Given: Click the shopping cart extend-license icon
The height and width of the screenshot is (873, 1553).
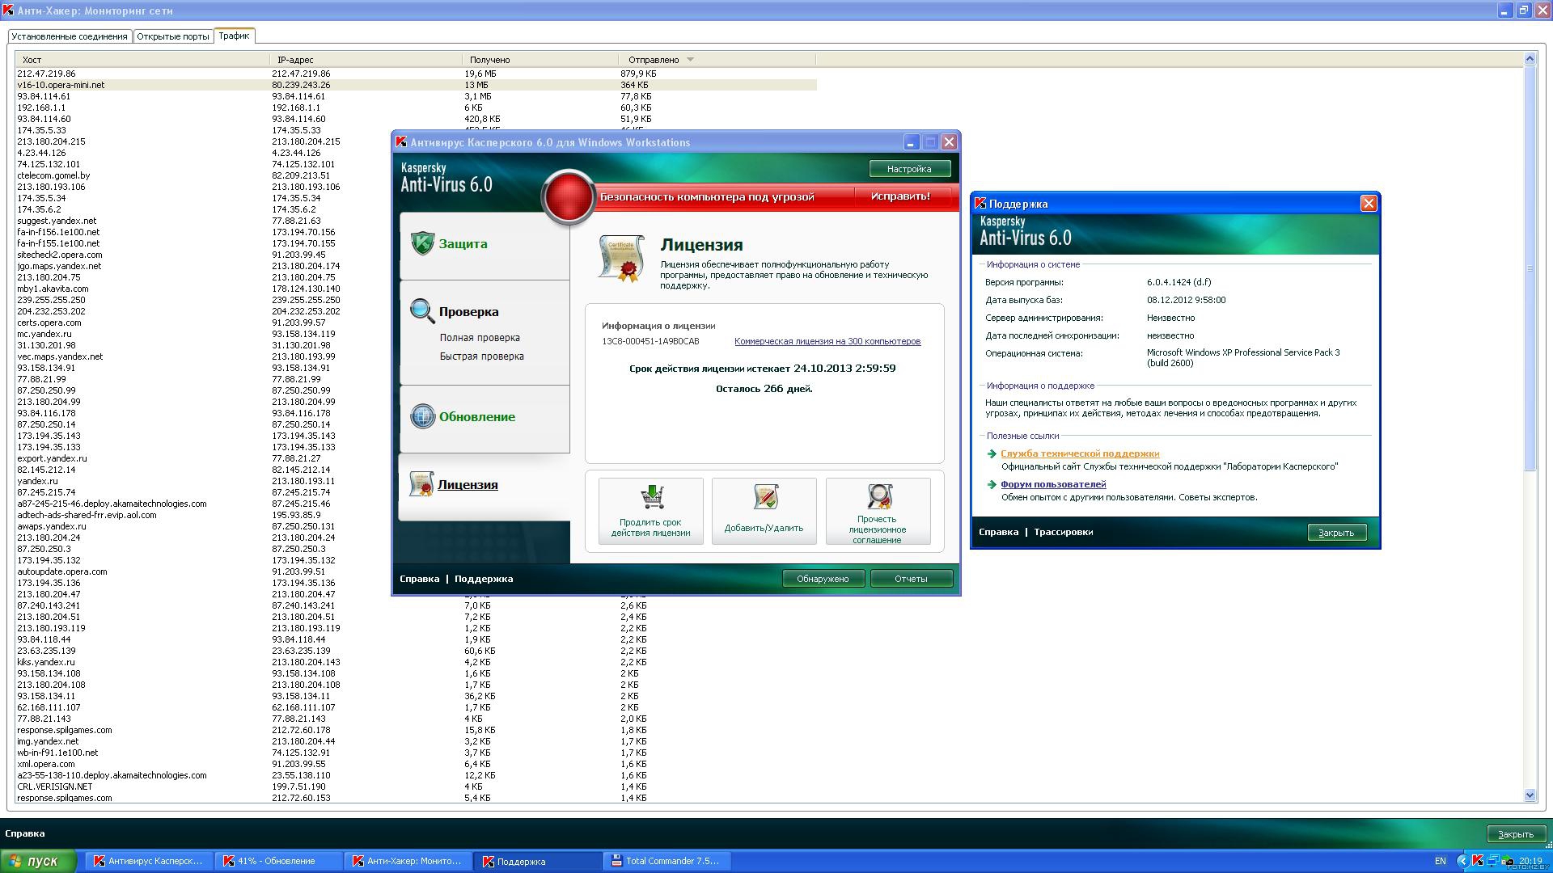Looking at the screenshot, I should (x=651, y=496).
